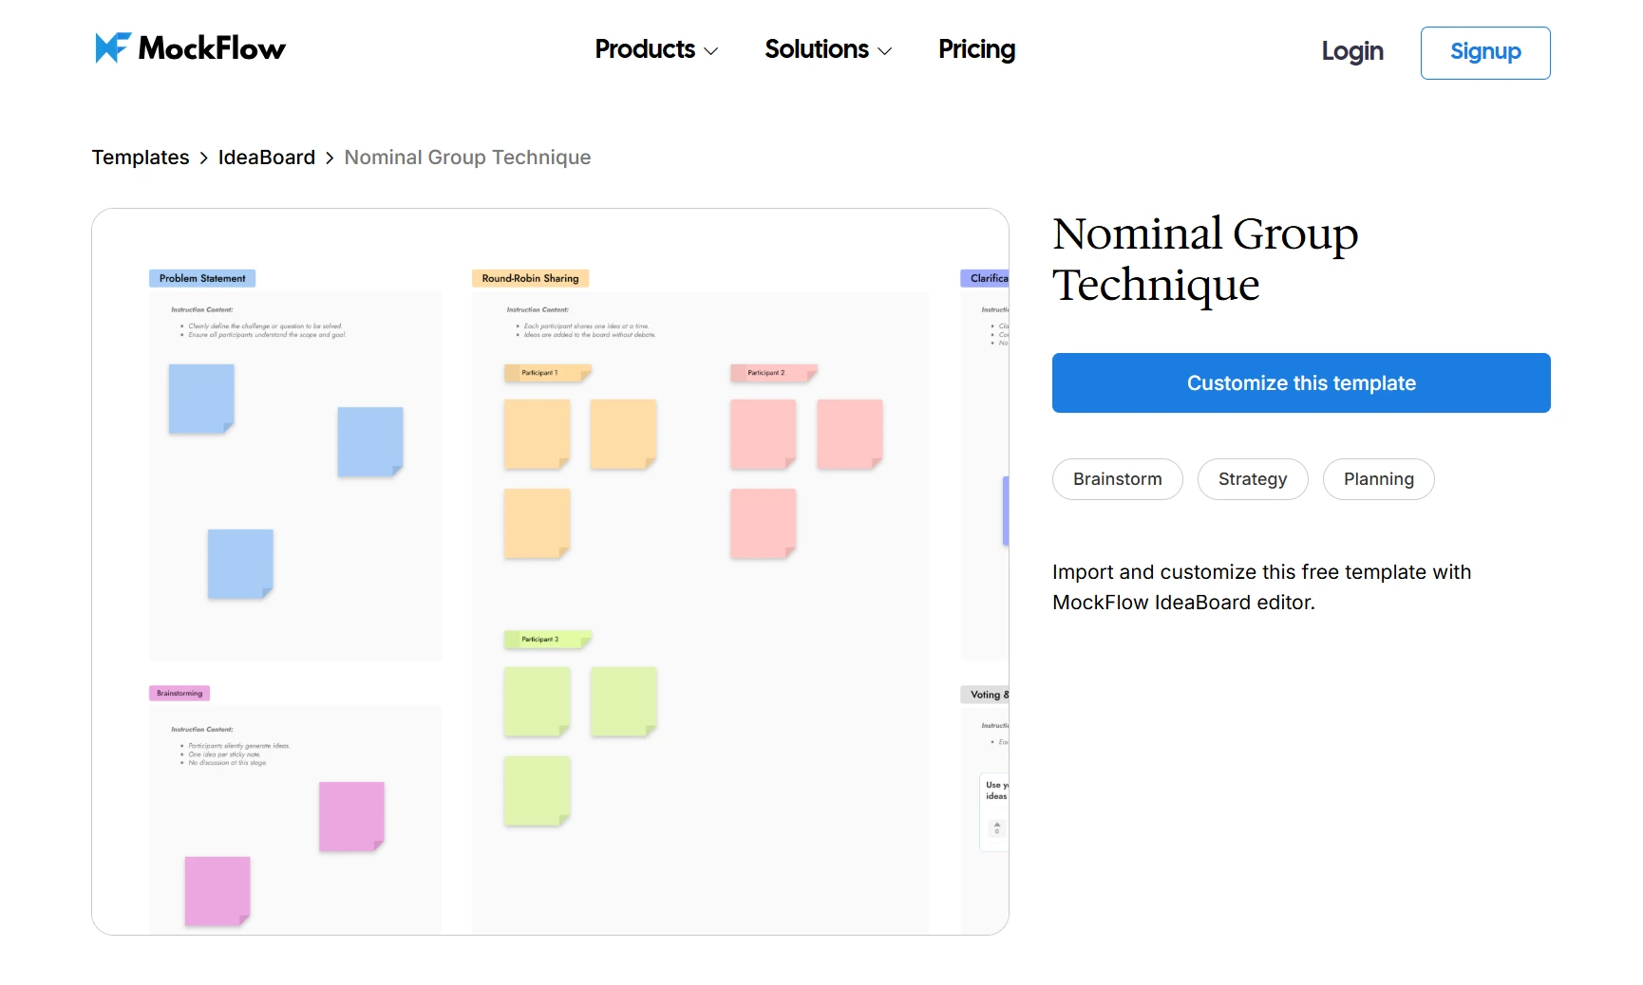Navigate to Templates via the breadcrumb
This screenshot has height=985, width=1643.
(140, 157)
